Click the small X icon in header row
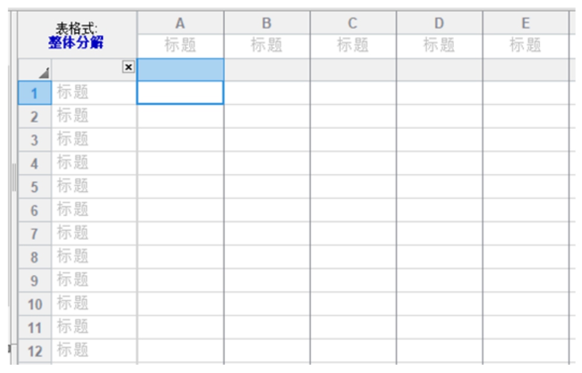This screenshot has width=582, height=373. click(x=128, y=67)
